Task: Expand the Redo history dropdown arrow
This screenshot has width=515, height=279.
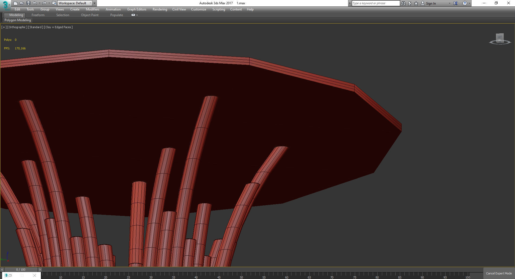Action: (49, 3)
